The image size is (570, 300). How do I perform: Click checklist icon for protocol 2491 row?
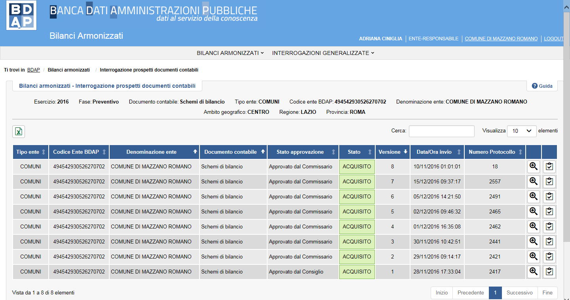coord(549,197)
